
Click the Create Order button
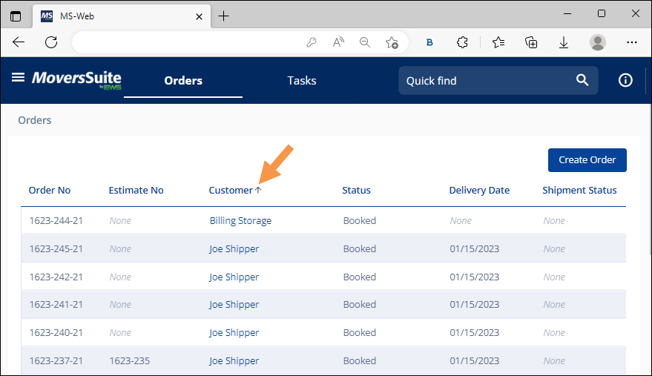[587, 160]
